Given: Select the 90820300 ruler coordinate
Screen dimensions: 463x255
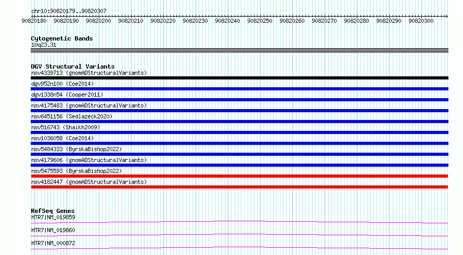Looking at the screenshot, I should click(421, 21).
